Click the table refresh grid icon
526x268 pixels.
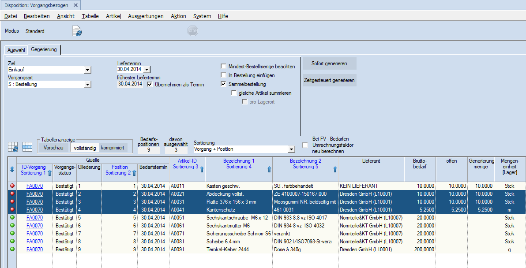[x=13, y=148]
